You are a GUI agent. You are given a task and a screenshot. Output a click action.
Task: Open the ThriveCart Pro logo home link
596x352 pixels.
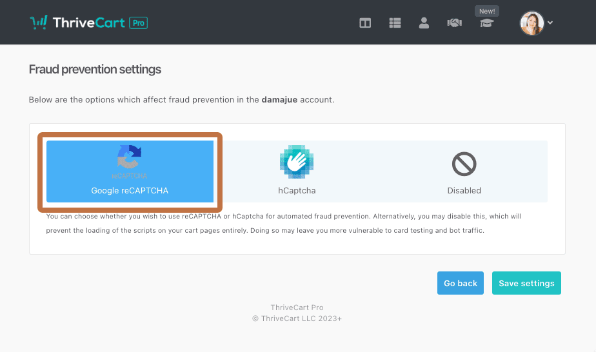88,23
